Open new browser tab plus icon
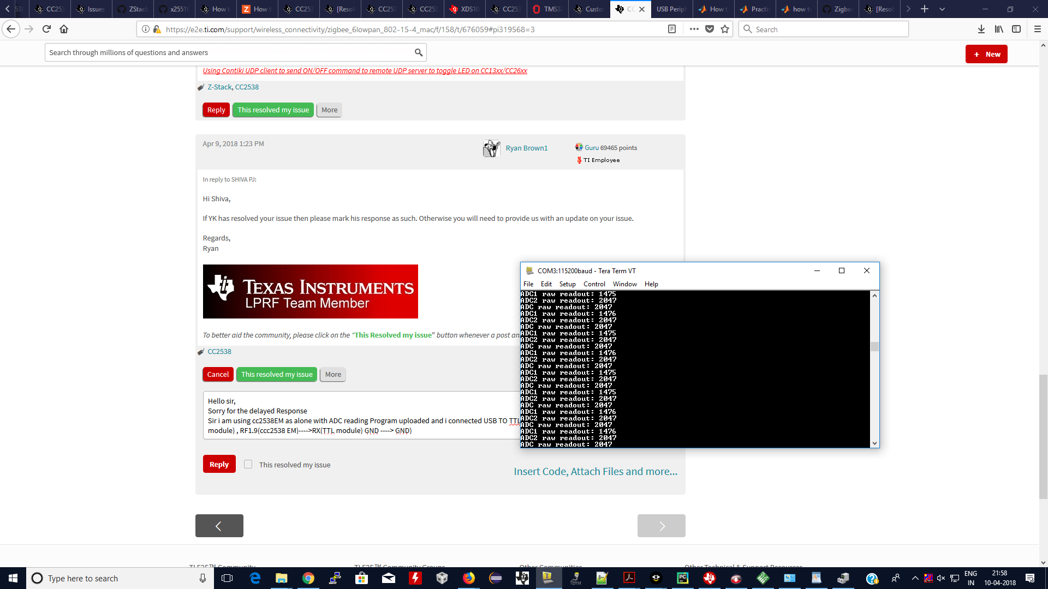Screen dimensions: 1048x589 [925, 9]
